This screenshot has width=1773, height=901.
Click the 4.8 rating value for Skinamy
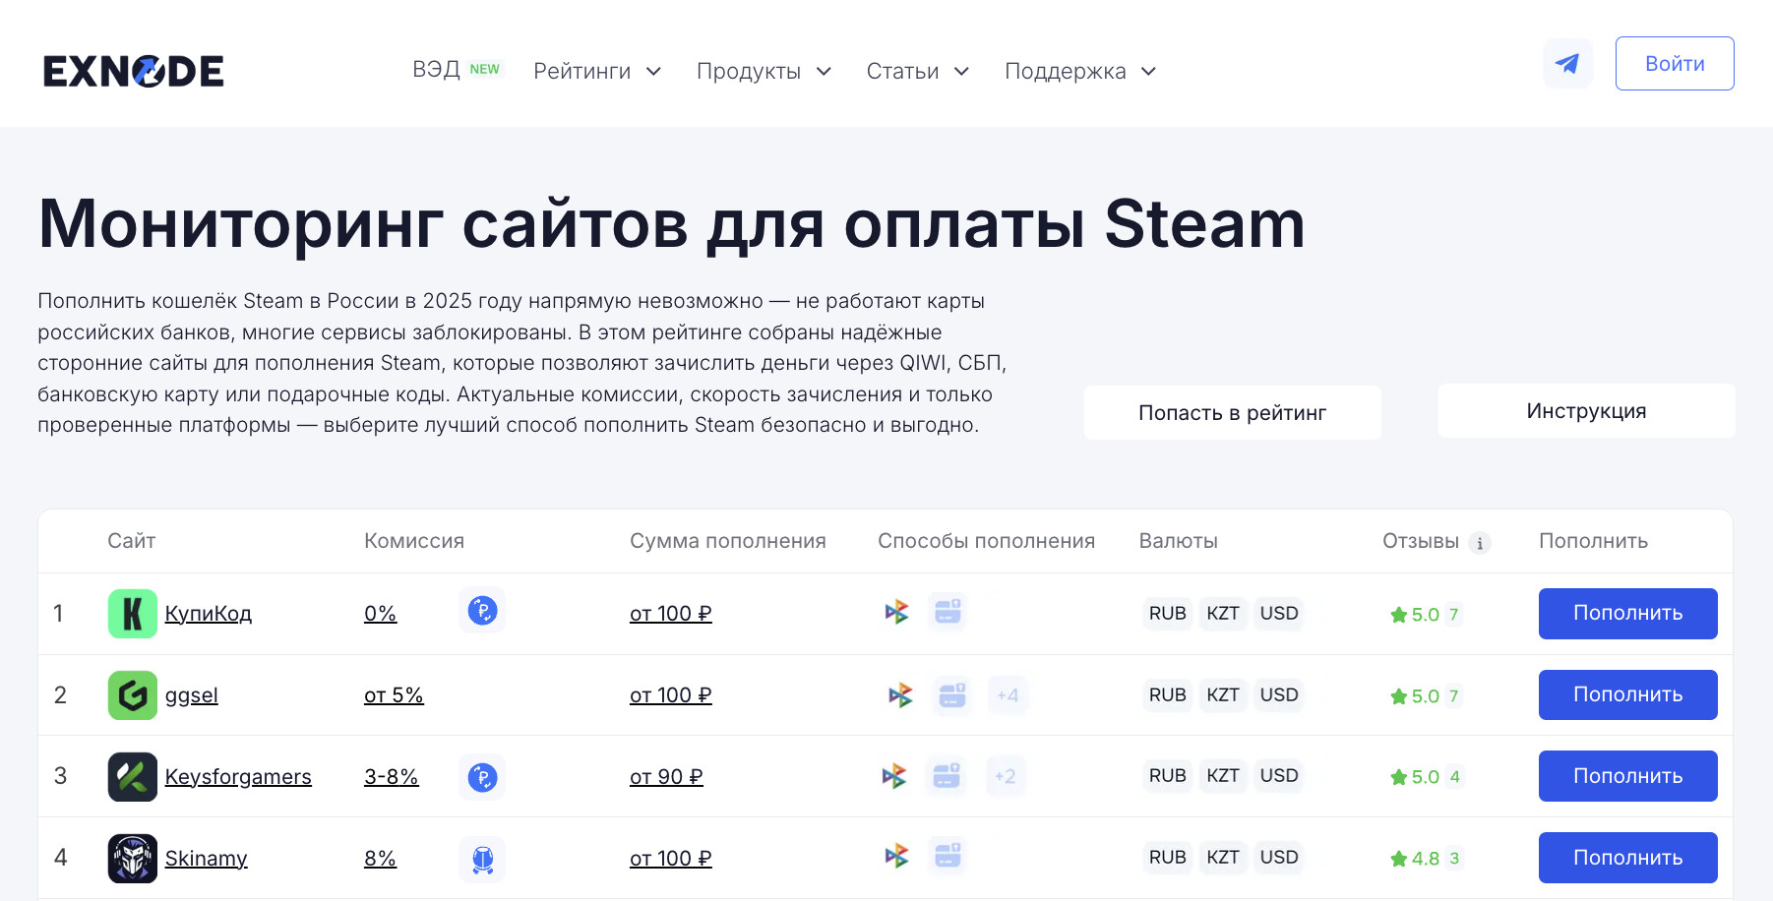[1426, 859]
